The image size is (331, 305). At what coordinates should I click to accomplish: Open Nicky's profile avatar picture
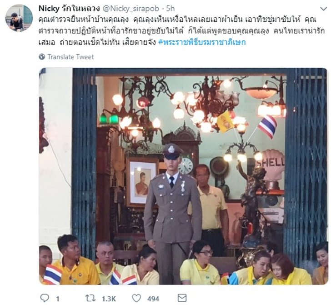[x=19, y=18]
